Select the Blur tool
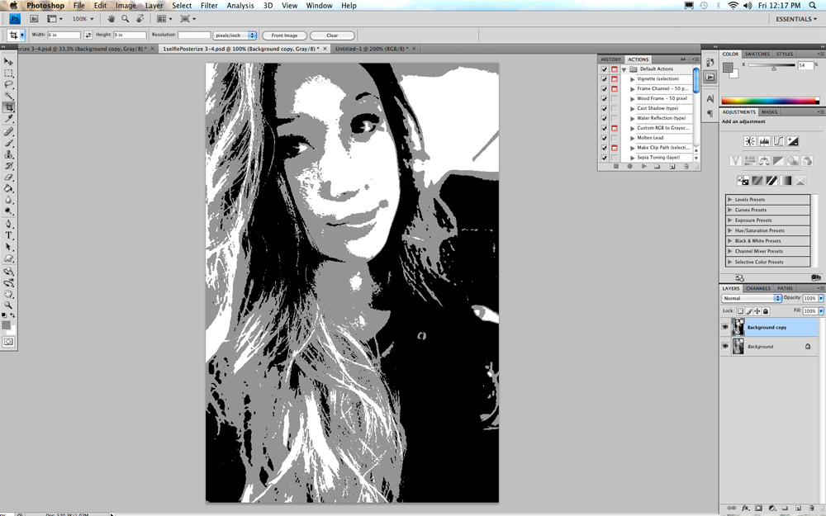826x516 pixels. tap(8, 200)
